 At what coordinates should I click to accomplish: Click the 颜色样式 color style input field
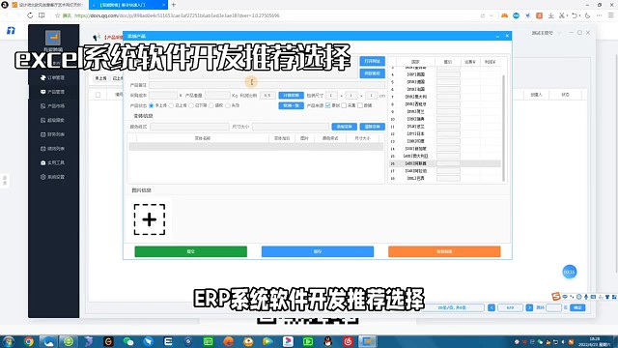click(x=189, y=127)
